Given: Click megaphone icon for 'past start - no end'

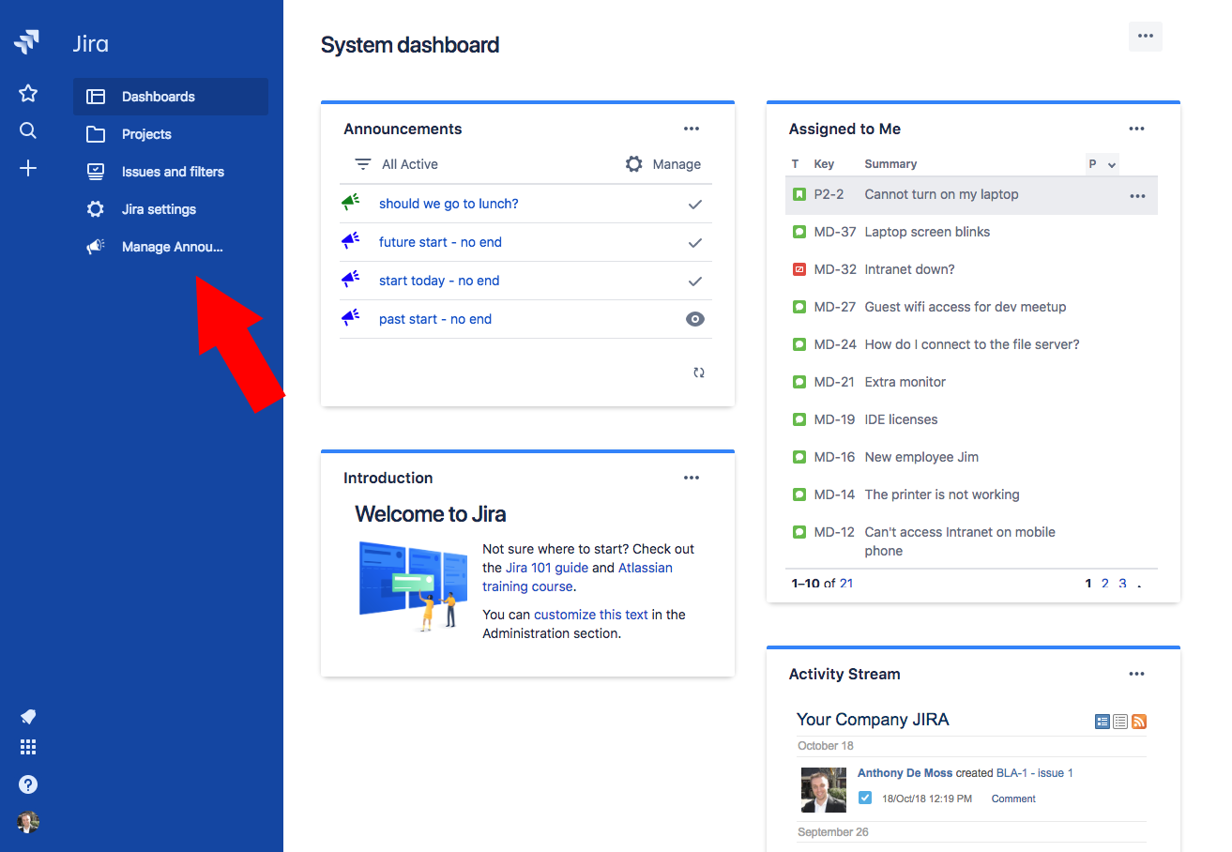Looking at the screenshot, I should 351,317.
